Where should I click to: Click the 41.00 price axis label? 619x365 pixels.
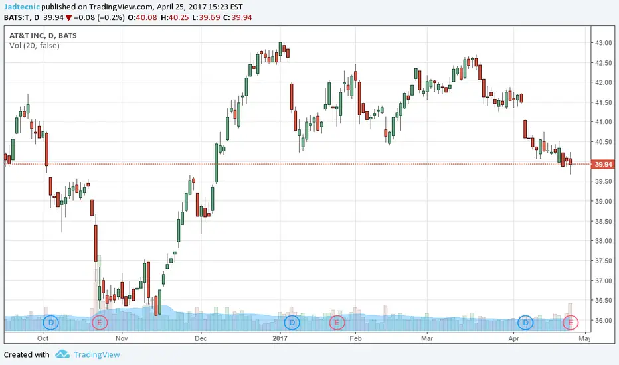tap(604, 122)
